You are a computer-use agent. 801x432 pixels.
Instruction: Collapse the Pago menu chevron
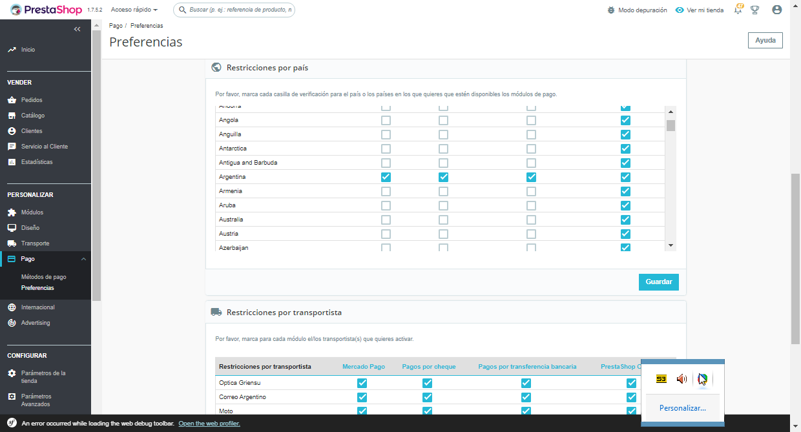pos(83,259)
